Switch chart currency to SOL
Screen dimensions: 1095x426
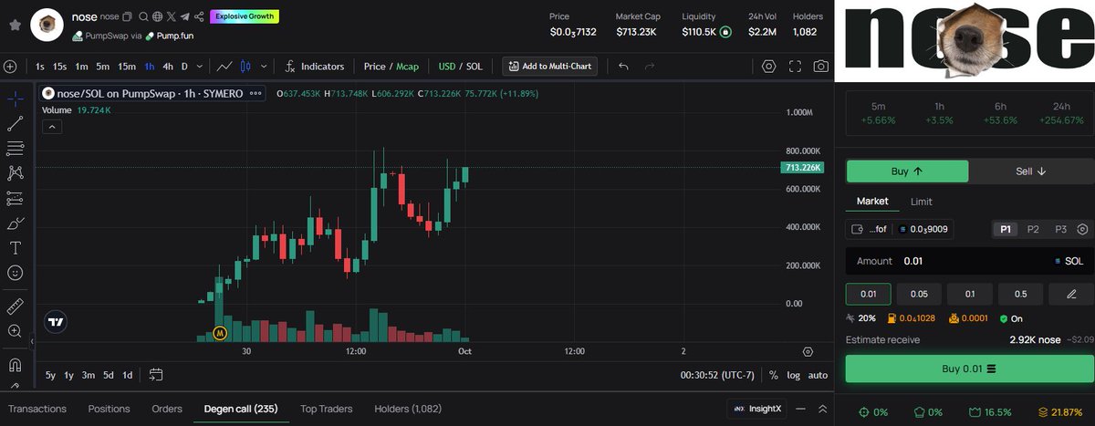coord(475,67)
